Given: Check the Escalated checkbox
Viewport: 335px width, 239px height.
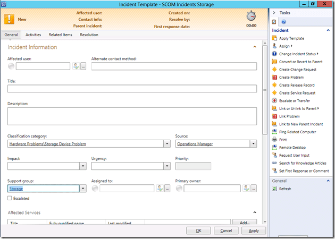Looking at the screenshot, I should click(11, 198).
